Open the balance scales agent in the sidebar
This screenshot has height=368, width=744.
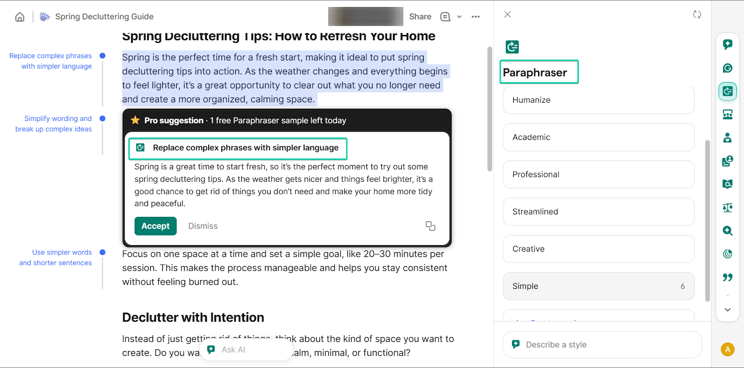click(x=728, y=207)
